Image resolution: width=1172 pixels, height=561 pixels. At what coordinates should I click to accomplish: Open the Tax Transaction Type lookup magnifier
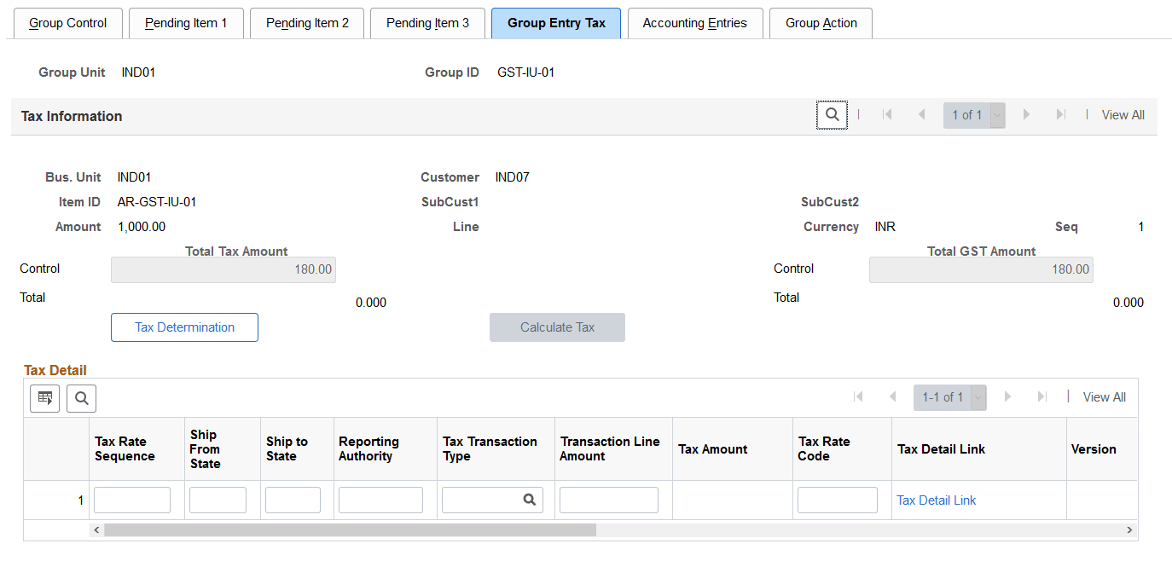pos(529,500)
